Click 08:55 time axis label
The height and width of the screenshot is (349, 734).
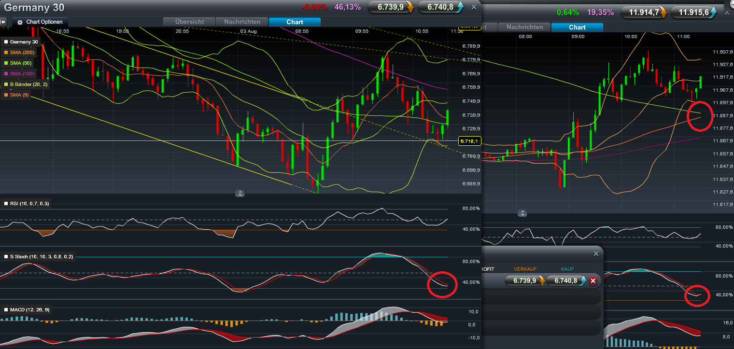(302, 31)
